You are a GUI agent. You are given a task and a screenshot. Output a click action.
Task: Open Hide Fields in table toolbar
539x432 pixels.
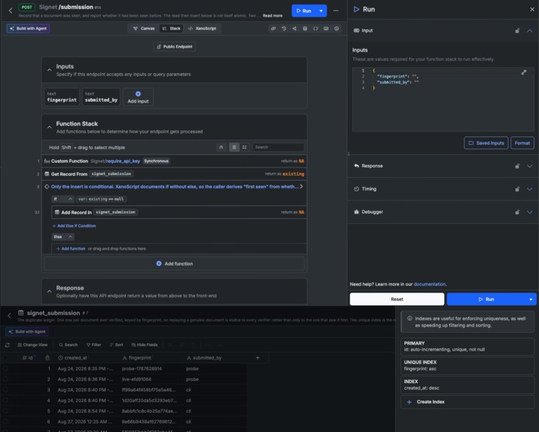click(145, 345)
